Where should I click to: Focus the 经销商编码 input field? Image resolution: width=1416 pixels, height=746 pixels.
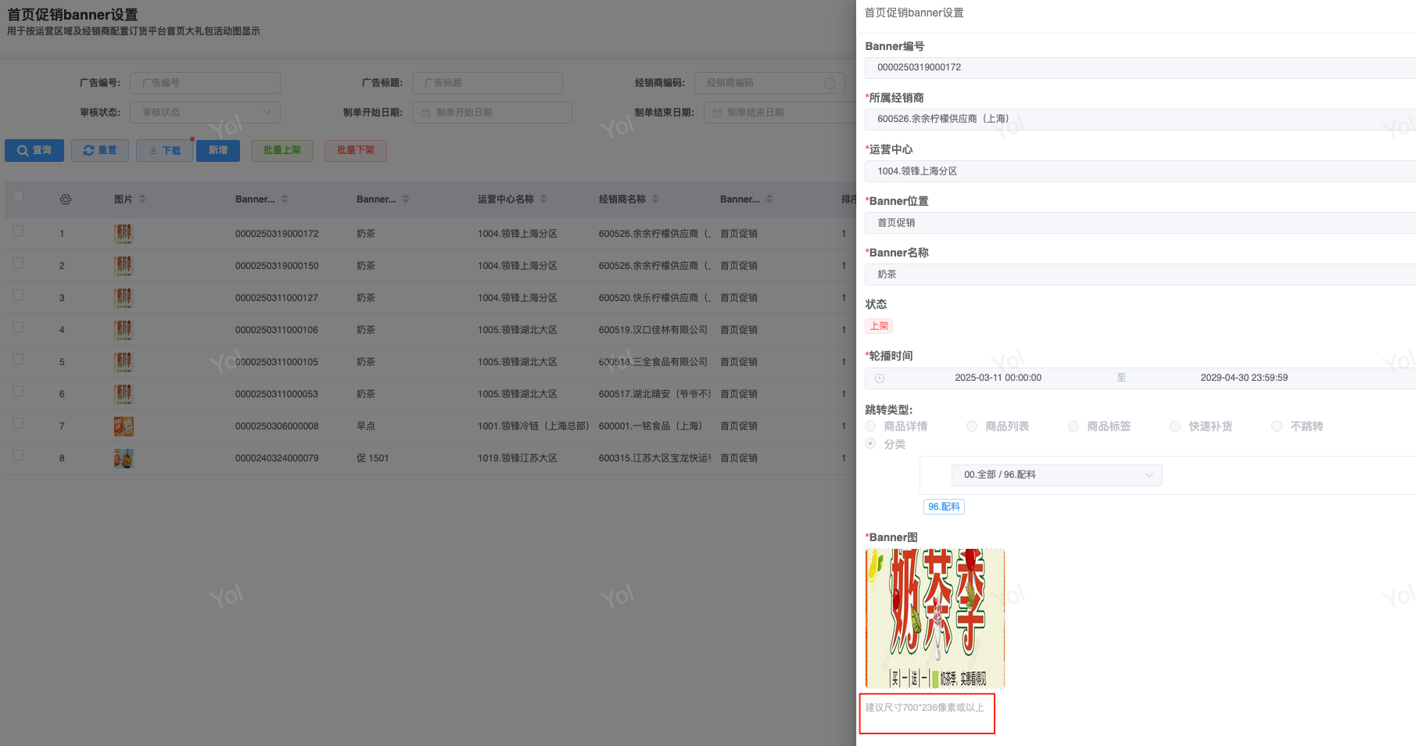pos(769,83)
